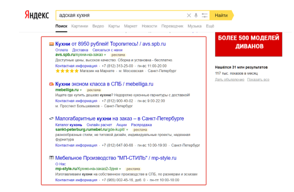Open Малогабаритные кухни на заказ result
Viewport: 294px width, 192px height.
pos(119,118)
